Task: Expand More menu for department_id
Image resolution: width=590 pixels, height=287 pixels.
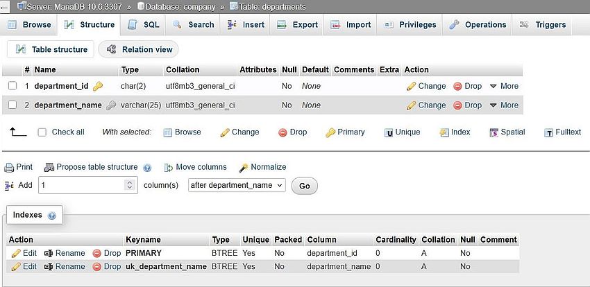Action: click(x=504, y=86)
